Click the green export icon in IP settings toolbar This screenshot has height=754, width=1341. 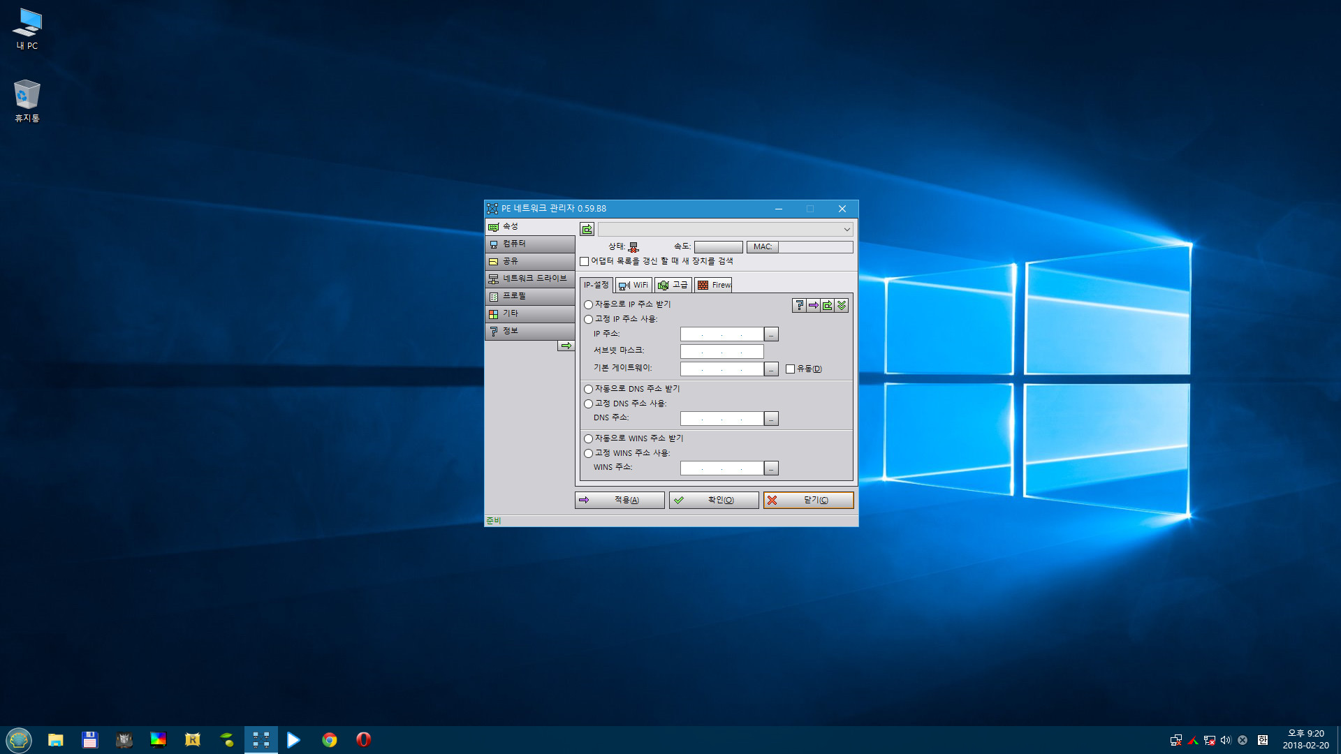point(827,306)
